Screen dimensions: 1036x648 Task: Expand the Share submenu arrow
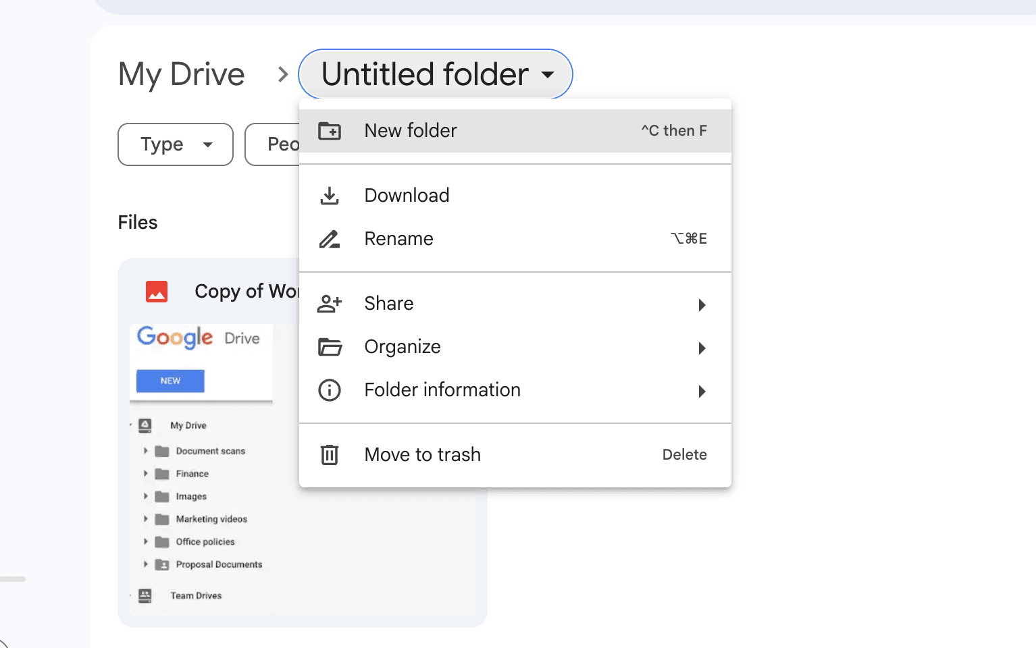coord(702,305)
